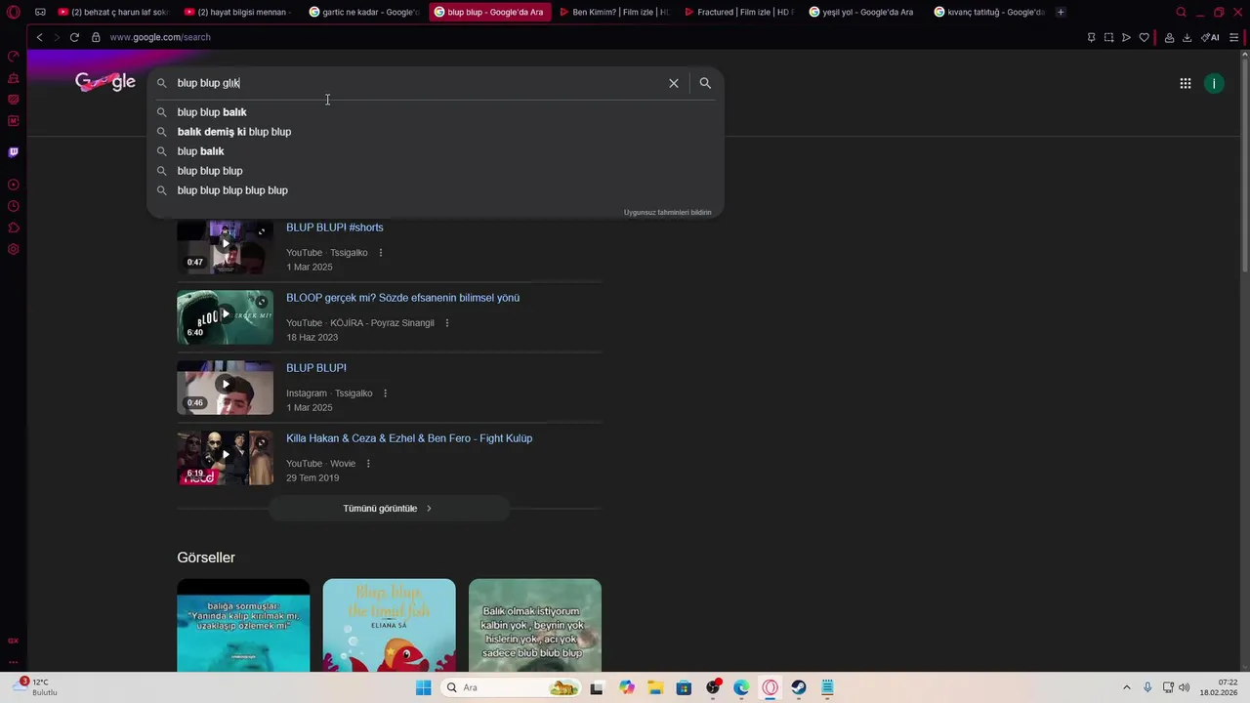Play the 0:47 video thumbnail
Screen dimensions: 1250x703
[225, 247]
